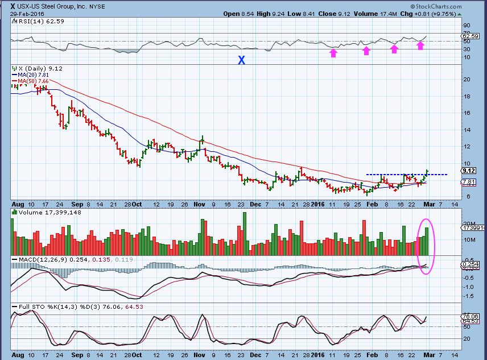Click the 76.06 stochastic axis tag

tap(471, 317)
